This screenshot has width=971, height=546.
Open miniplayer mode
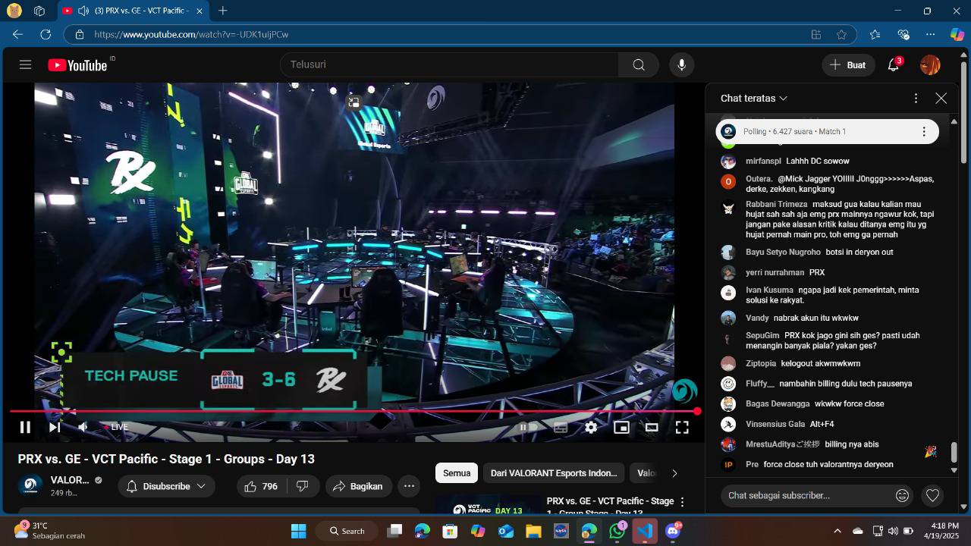point(621,427)
